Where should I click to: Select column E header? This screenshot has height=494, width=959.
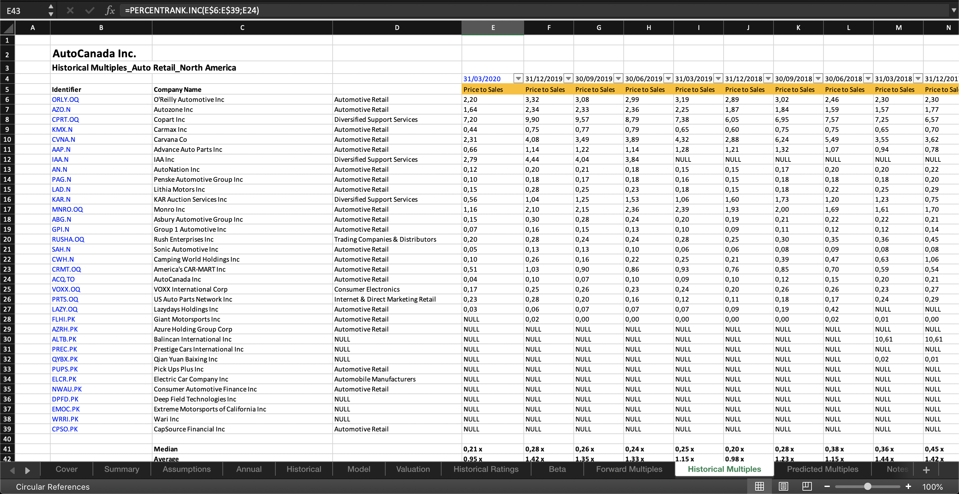(493, 28)
